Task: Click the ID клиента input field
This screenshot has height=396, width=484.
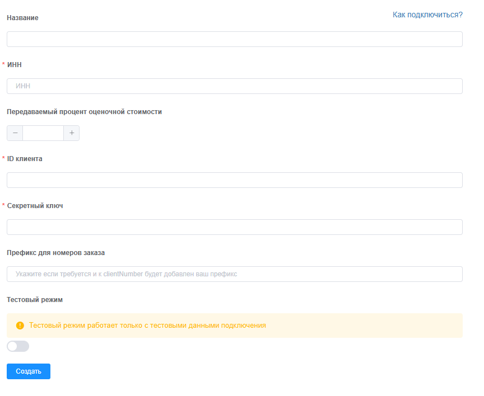Action: click(234, 180)
